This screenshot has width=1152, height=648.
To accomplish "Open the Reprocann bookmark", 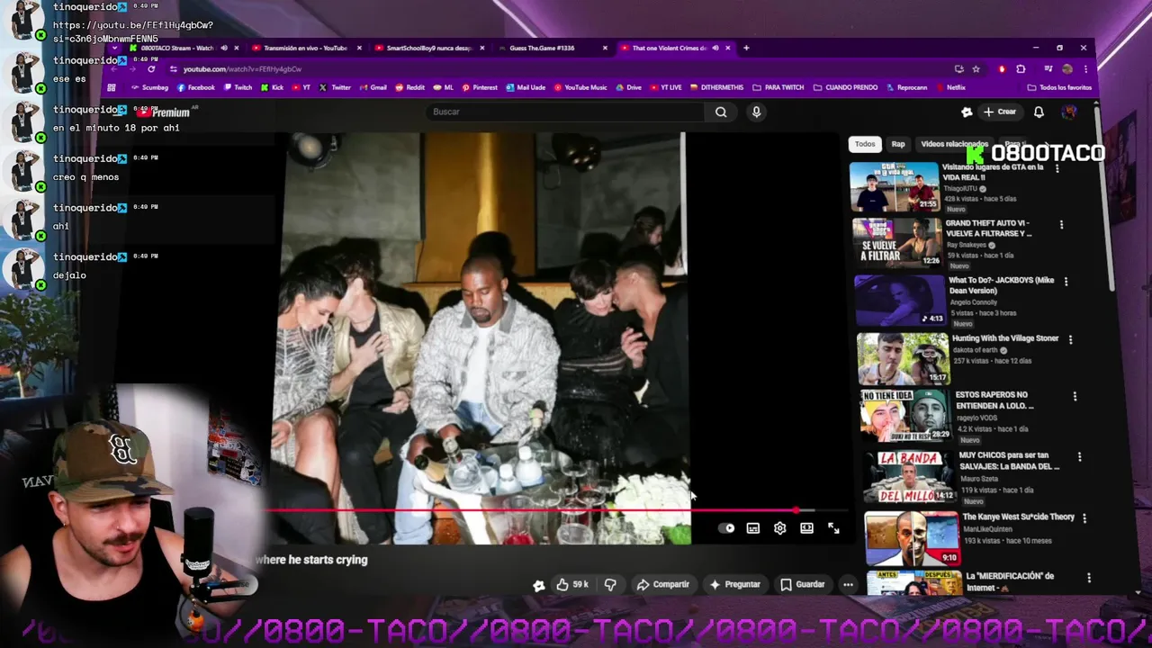I will [x=906, y=87].
